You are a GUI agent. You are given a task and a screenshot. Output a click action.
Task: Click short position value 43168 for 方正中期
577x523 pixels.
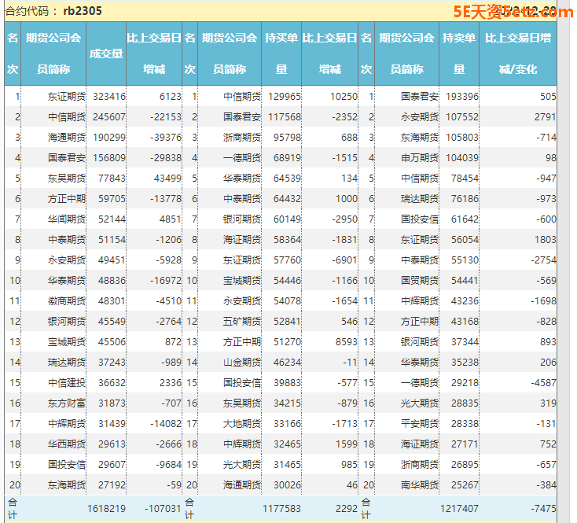tap(465, 322)
